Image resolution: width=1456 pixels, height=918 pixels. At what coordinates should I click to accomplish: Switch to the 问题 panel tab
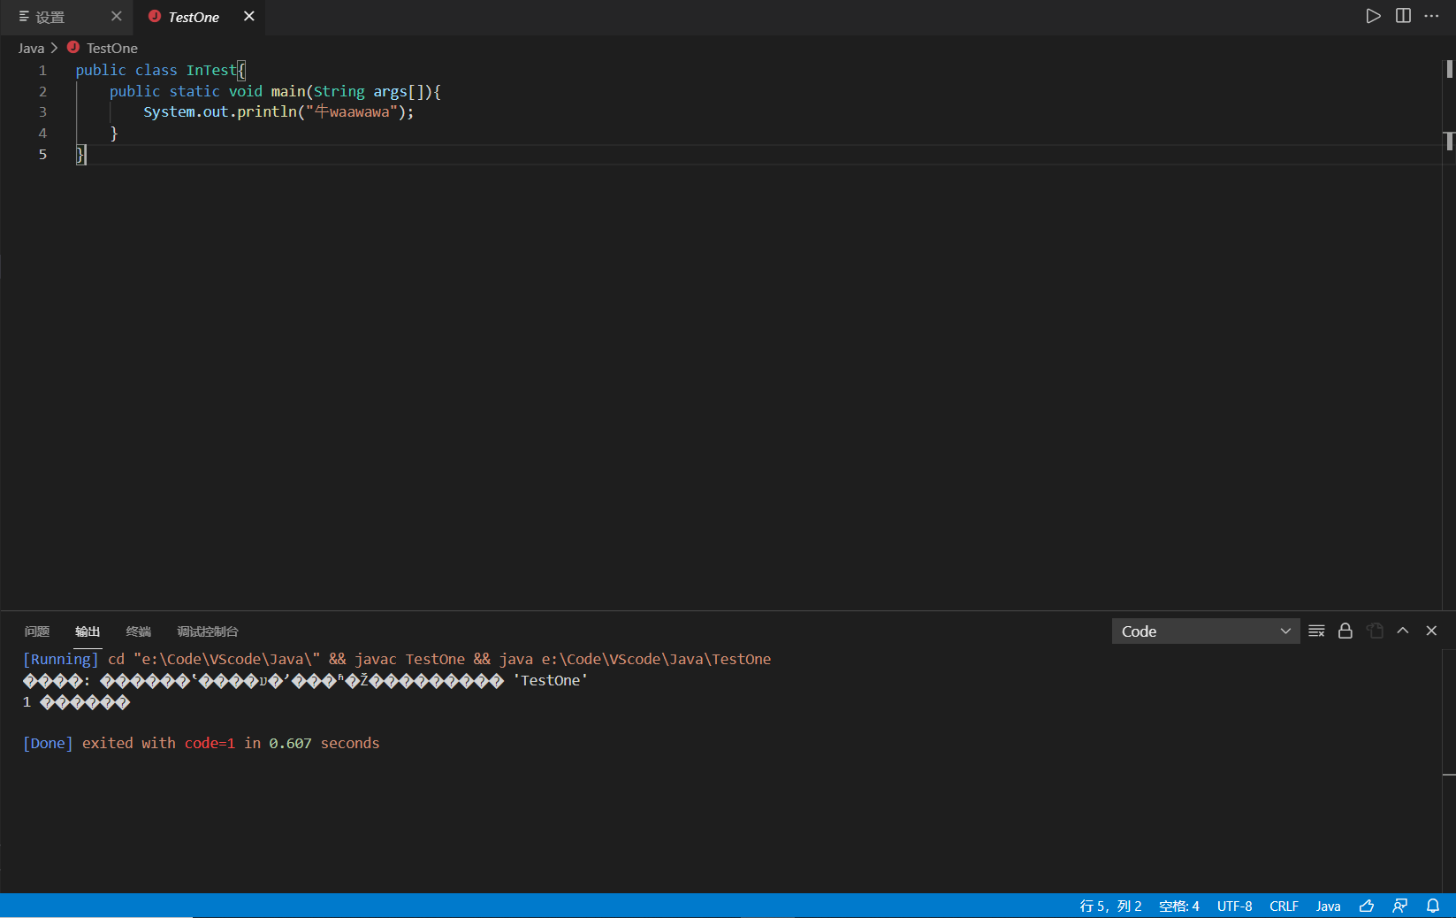click(x=36, y=631)
